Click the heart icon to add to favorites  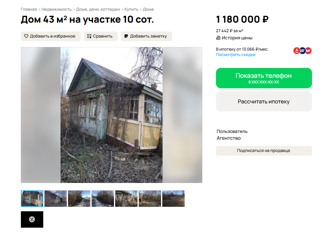point(26,36)
